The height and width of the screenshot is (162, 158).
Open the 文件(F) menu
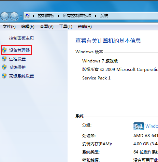tap(9, 27)
